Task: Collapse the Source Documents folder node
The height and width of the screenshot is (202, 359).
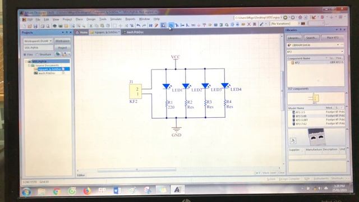Action: coord(29,66)
